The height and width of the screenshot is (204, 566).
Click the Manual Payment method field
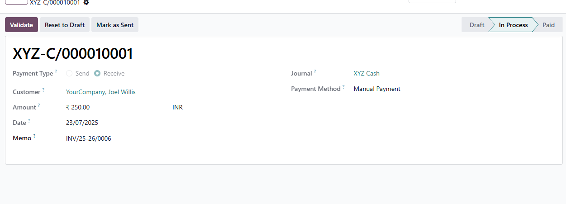point(377,89)
